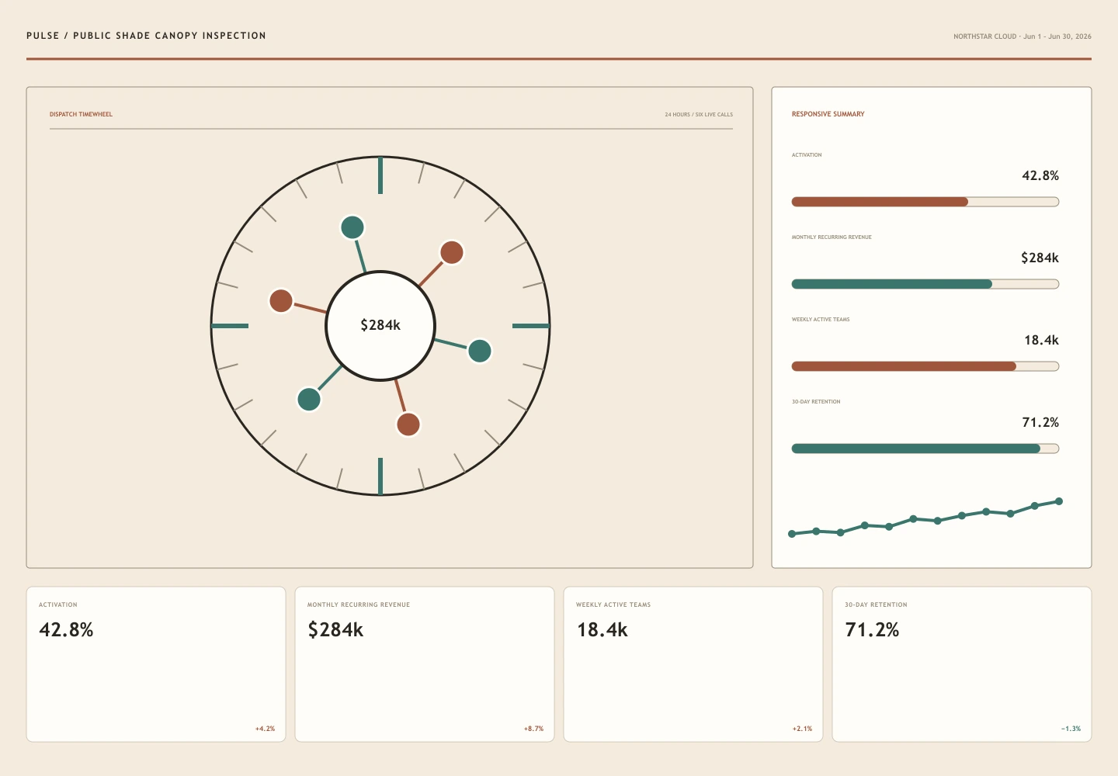Click the '24 hours / six live calls' caption
1118x776 pixels.
(699, 114)
